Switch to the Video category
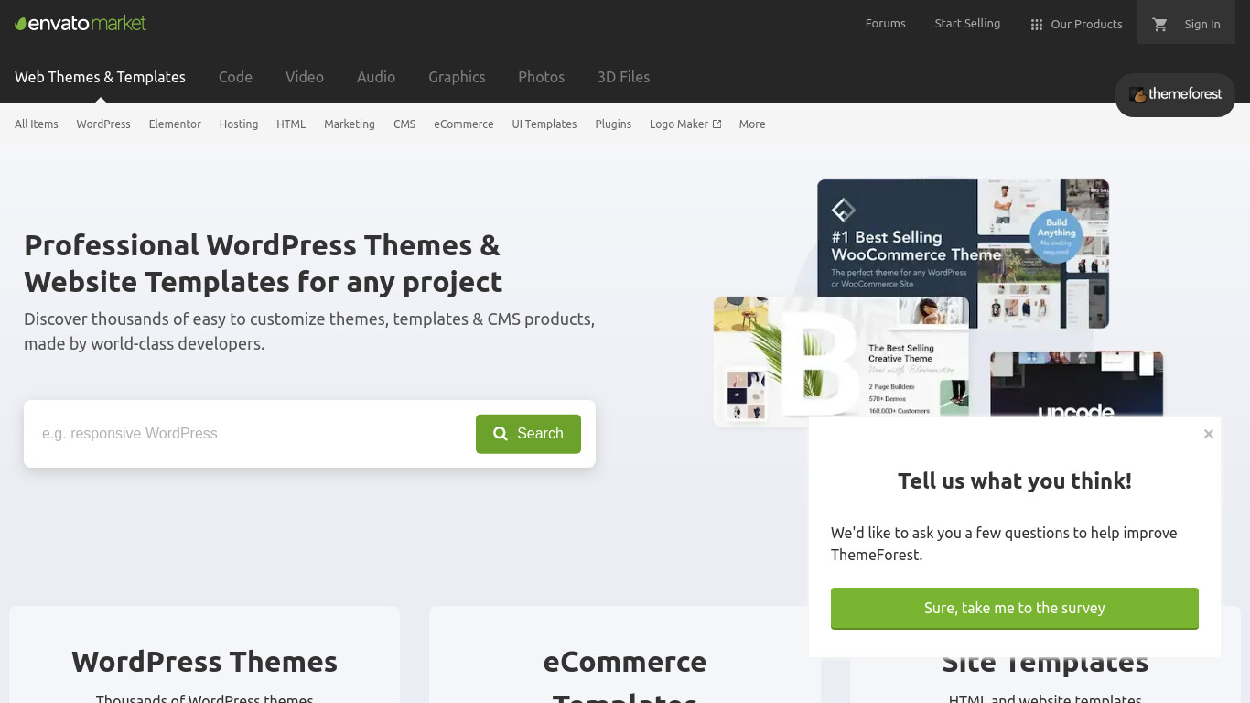This screenshot has height=703, width=1250. tap(305, 77)
